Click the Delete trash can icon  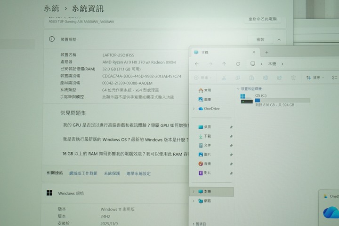pos(293,78)
